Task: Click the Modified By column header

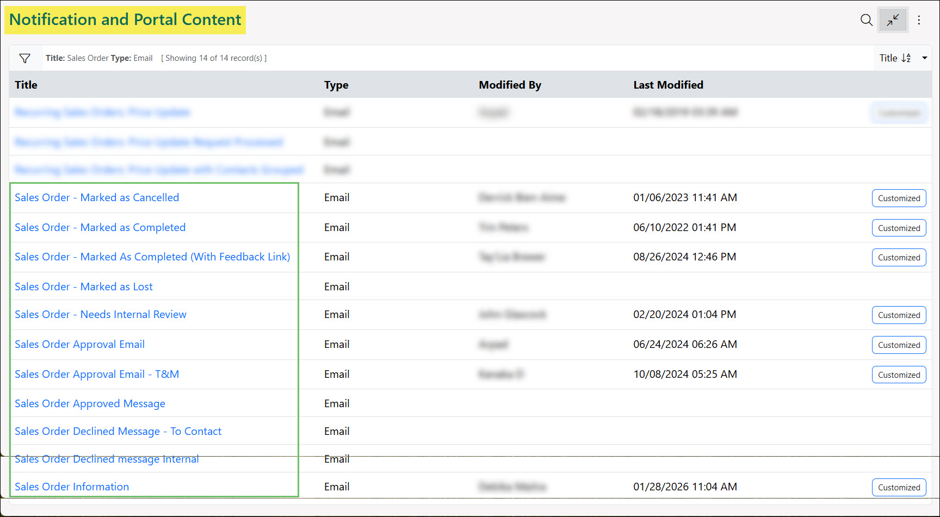Action: coord(510,85)
